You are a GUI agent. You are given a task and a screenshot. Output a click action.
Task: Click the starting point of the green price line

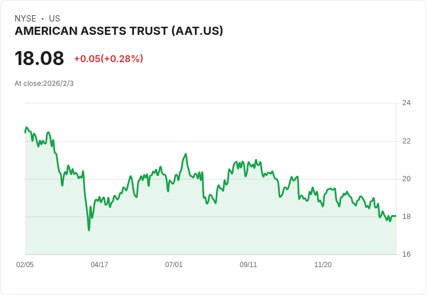click(25, 132)
